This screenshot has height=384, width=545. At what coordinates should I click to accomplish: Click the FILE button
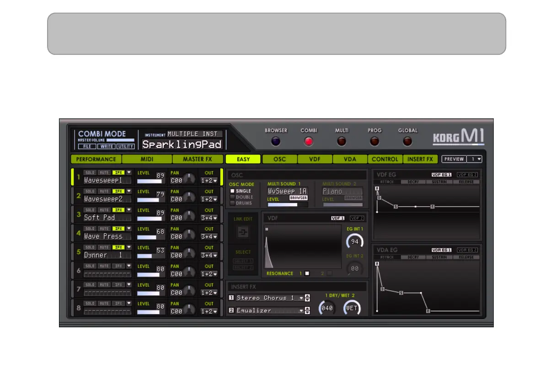87,146
